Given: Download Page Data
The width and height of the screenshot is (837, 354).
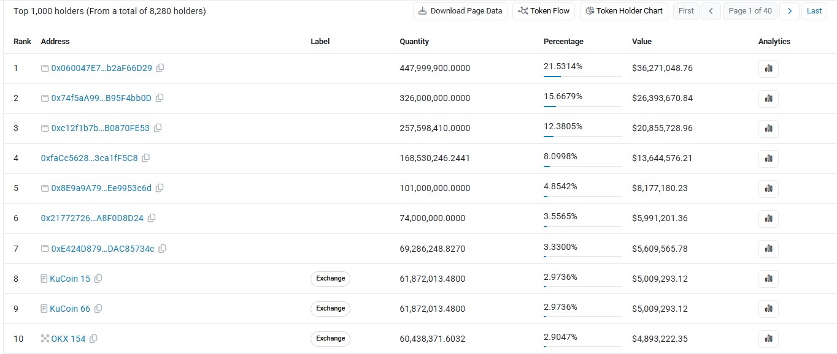Looking at the screenshot, I should (460, 10).
